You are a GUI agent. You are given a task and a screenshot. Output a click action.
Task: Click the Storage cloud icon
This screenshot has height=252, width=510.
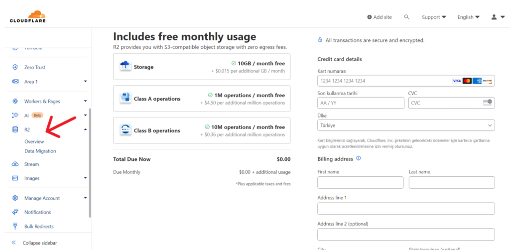point(126,67)
